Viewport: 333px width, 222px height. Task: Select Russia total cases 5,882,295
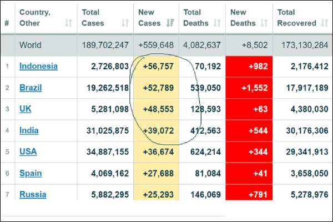[110, 195]
